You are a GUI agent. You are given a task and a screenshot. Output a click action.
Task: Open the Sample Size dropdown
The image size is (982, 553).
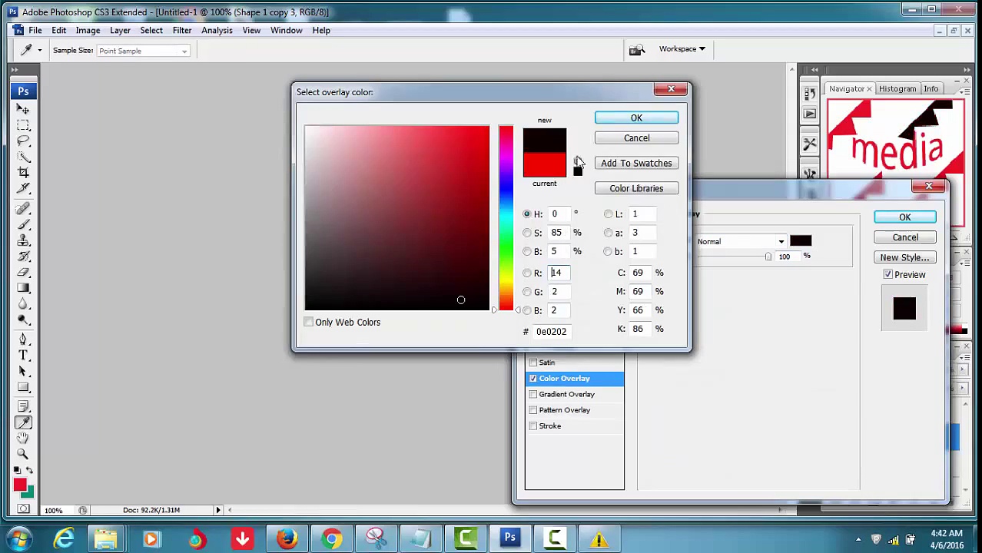click(143, 51)
